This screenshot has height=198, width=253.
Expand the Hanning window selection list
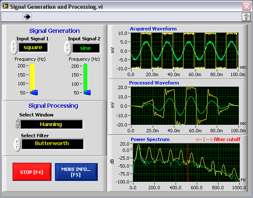[x=51, y=124]
